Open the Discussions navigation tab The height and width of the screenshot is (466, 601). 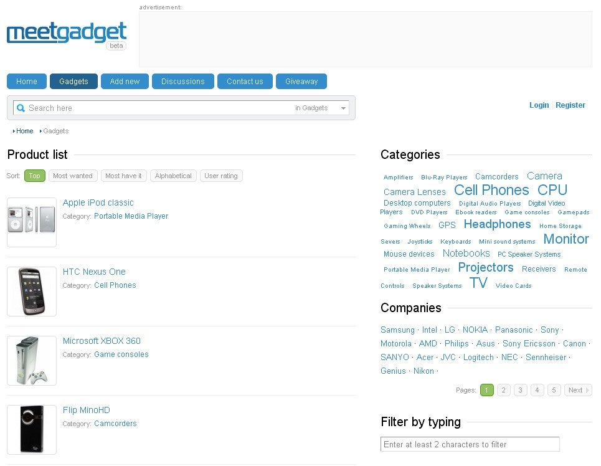pyautogui.click(x=183, y=82)
